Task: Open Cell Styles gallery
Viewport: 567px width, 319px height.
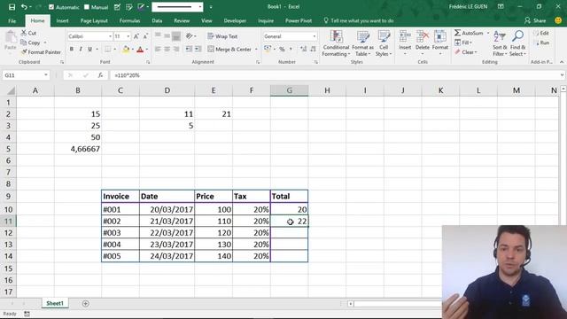Action: click(x=384, y=43)
